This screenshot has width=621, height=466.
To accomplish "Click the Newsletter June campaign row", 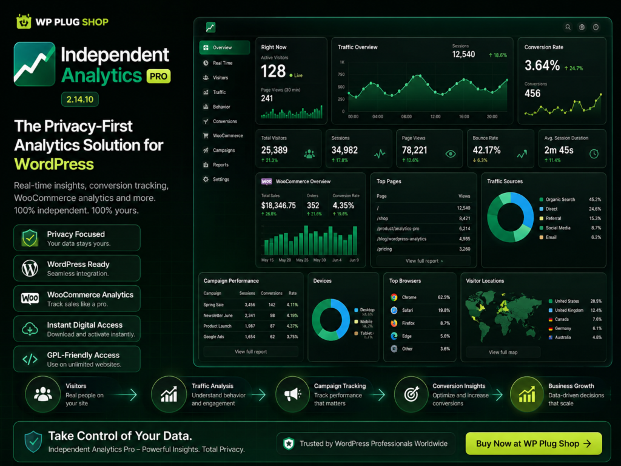I will click(250, 316).
